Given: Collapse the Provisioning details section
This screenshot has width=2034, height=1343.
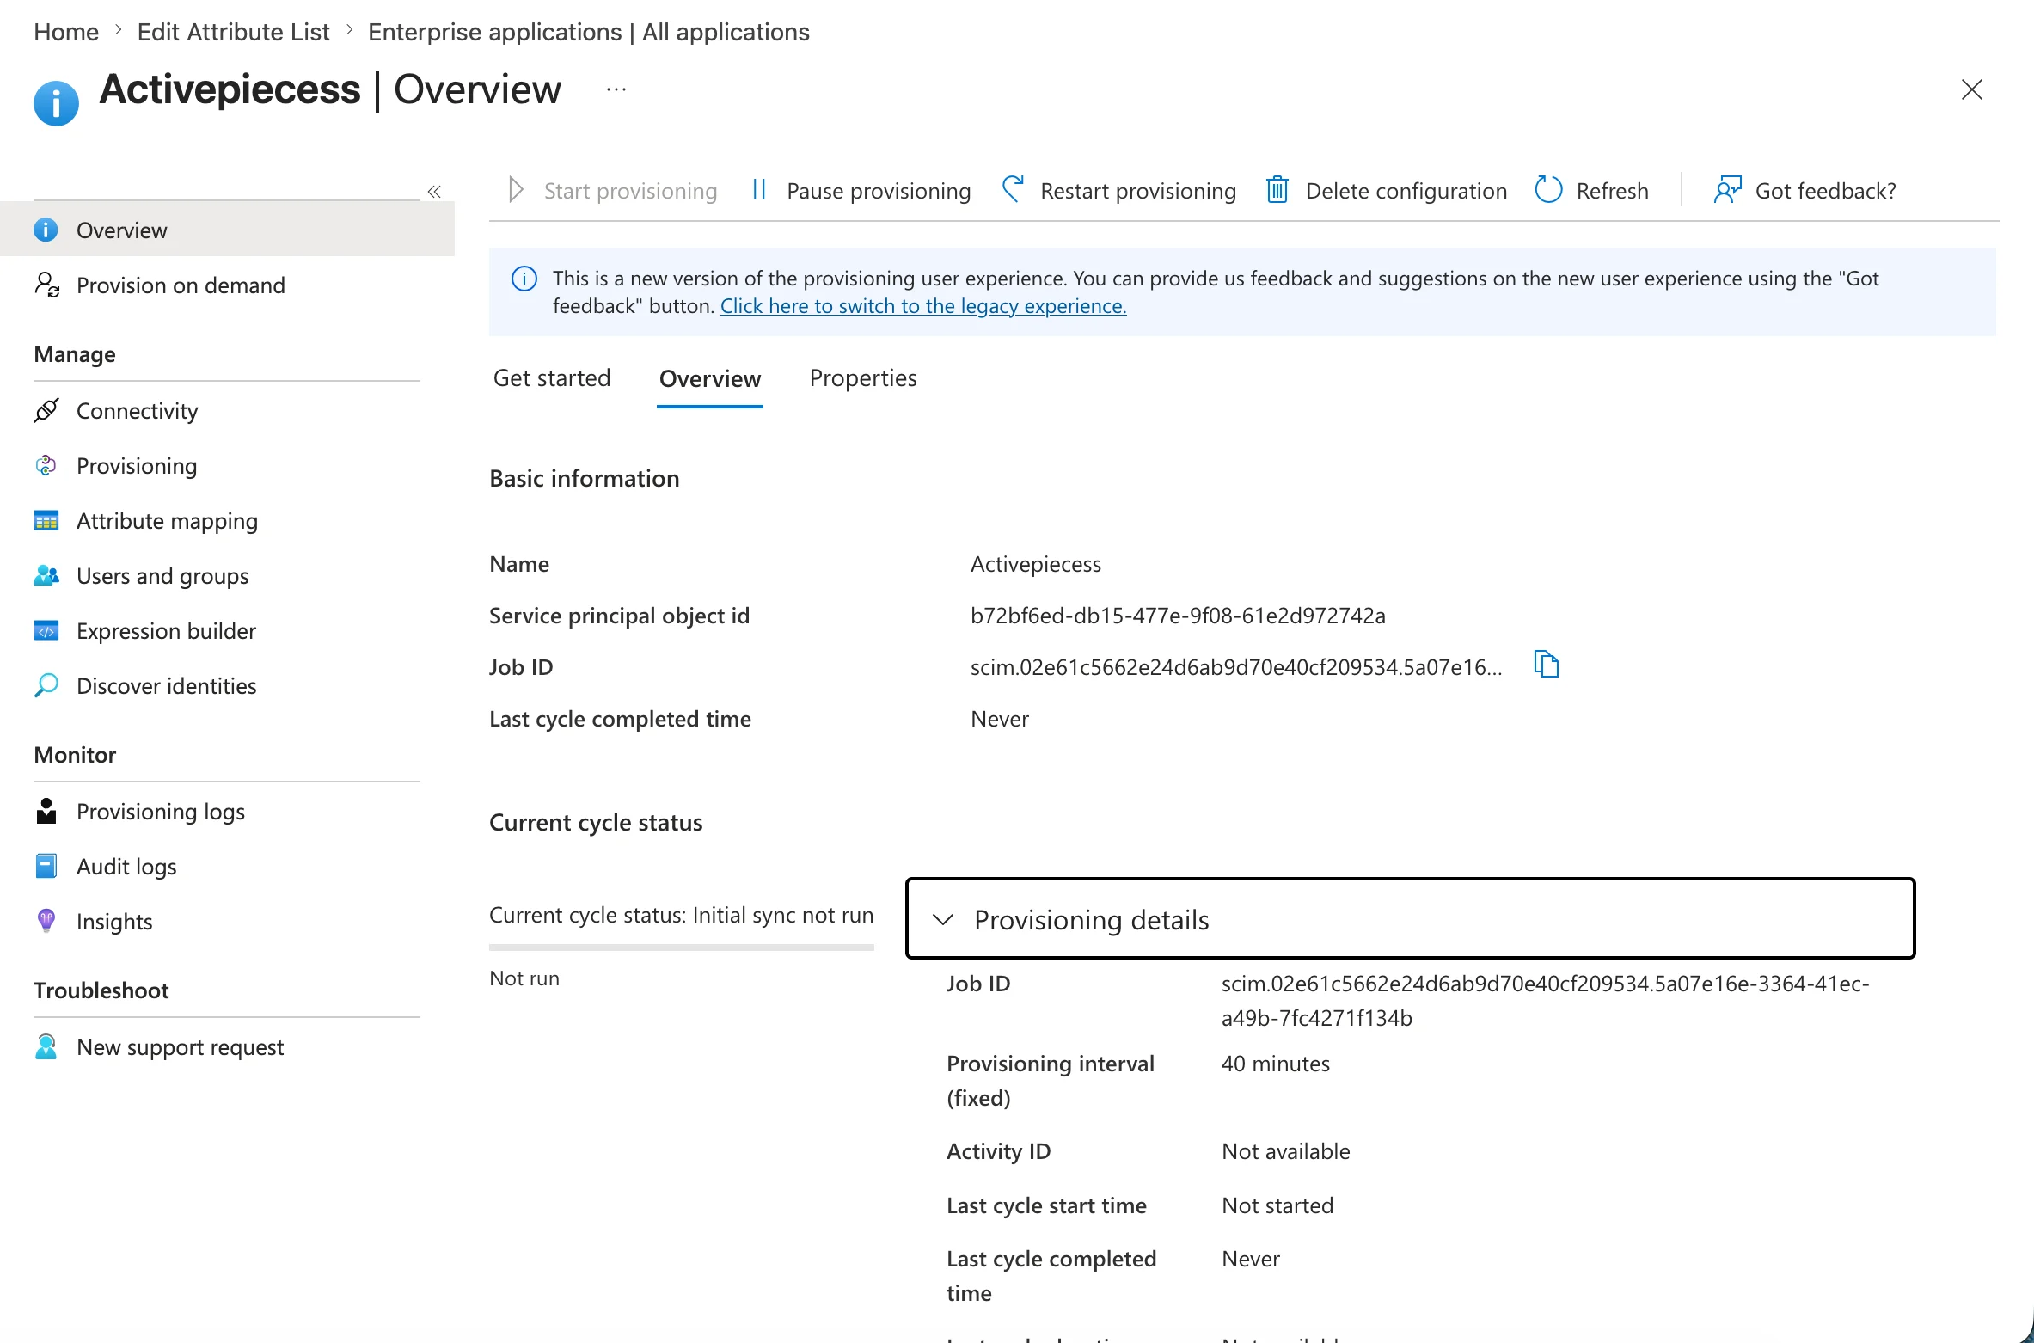Looking at the screenshot, I should 1411,918.
